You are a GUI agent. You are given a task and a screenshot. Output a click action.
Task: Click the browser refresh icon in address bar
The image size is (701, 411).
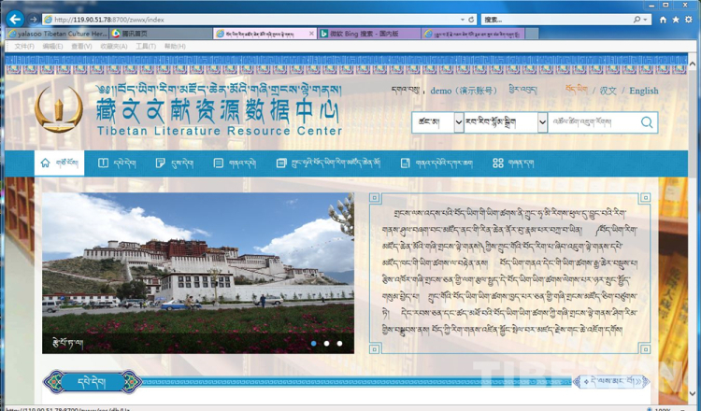472,19
